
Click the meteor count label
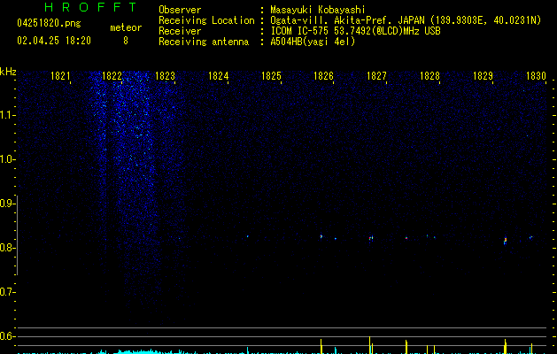coord(126,27)
